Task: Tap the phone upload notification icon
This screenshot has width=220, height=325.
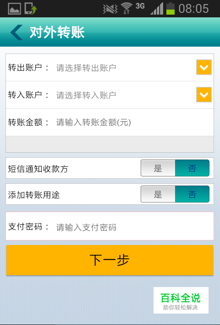Action: [x=31, y=9]
